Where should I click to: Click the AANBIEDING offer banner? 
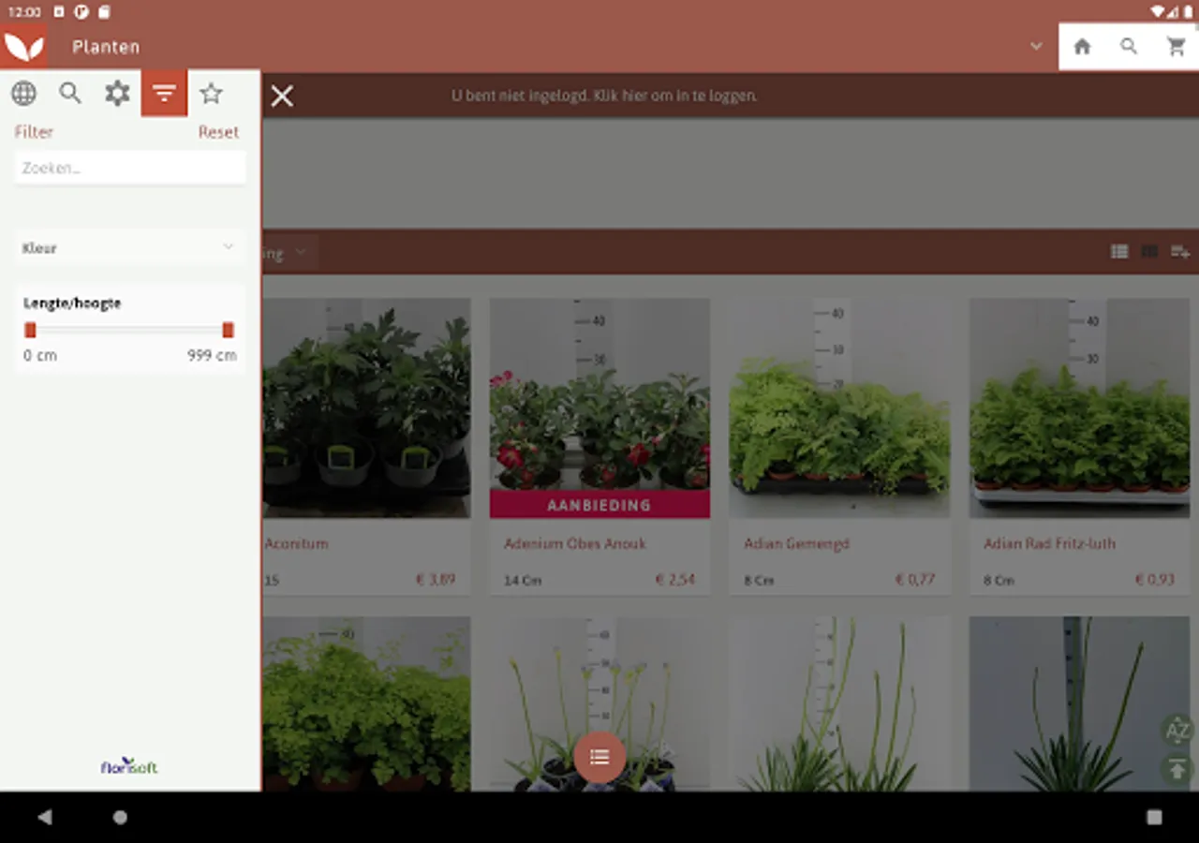click(599, 504)
